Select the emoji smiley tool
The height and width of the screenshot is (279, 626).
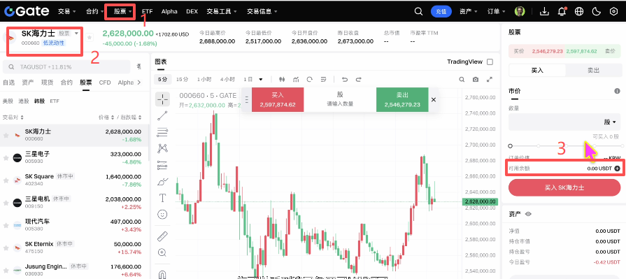click(x=162, y=215)
